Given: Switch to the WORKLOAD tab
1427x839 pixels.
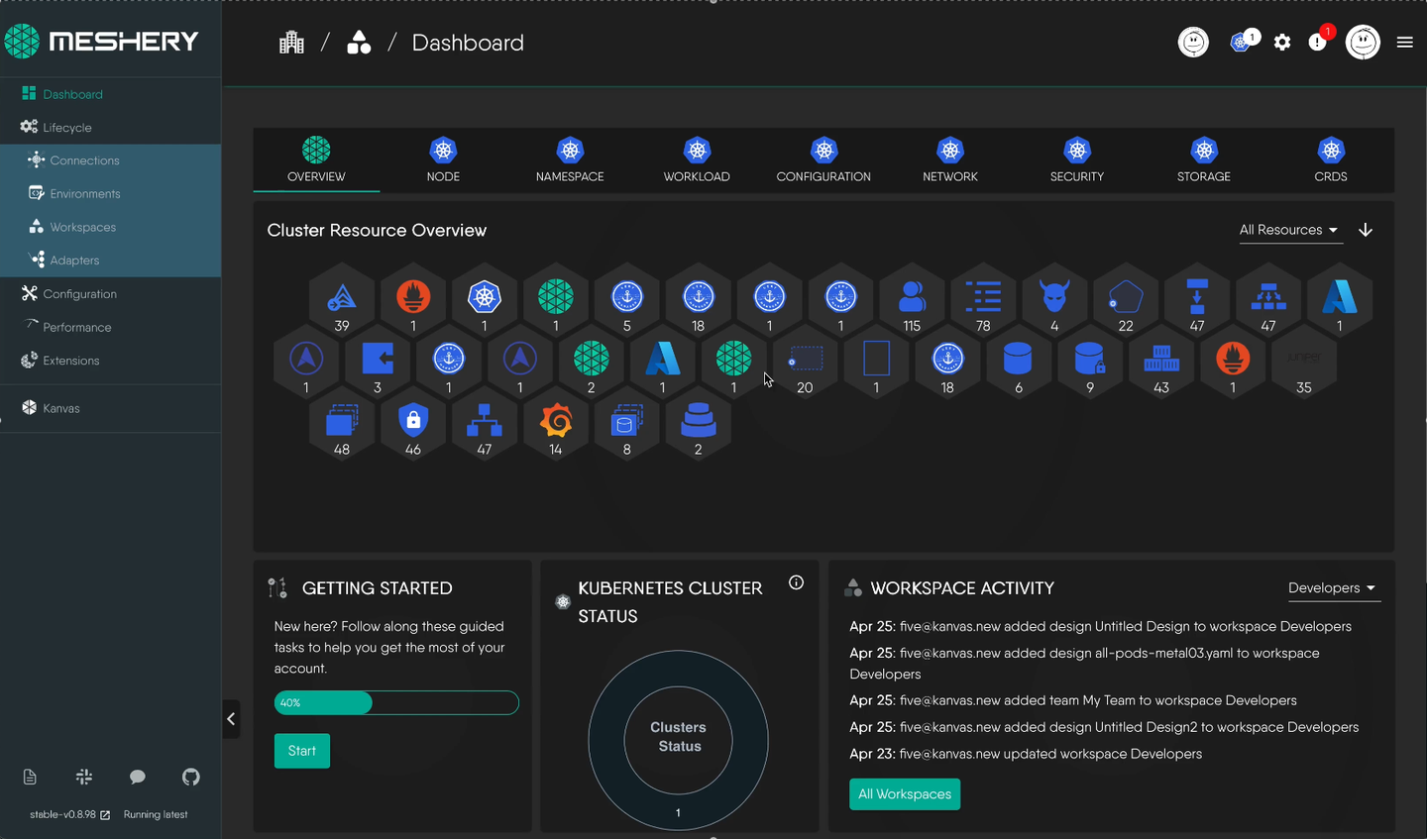Looking at the screenshot, I should [x=697, y=160].
